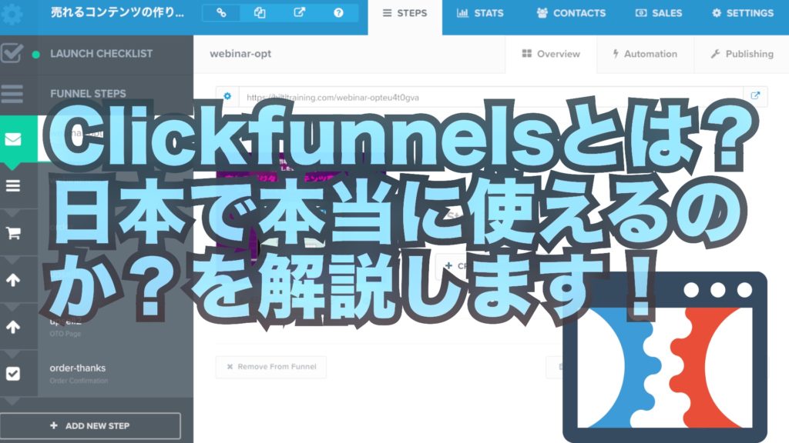Image resolution: width=789 pixels, height=443 pixels.
Task: Click the clone funnel copy icon
Action: click(260, 13)
